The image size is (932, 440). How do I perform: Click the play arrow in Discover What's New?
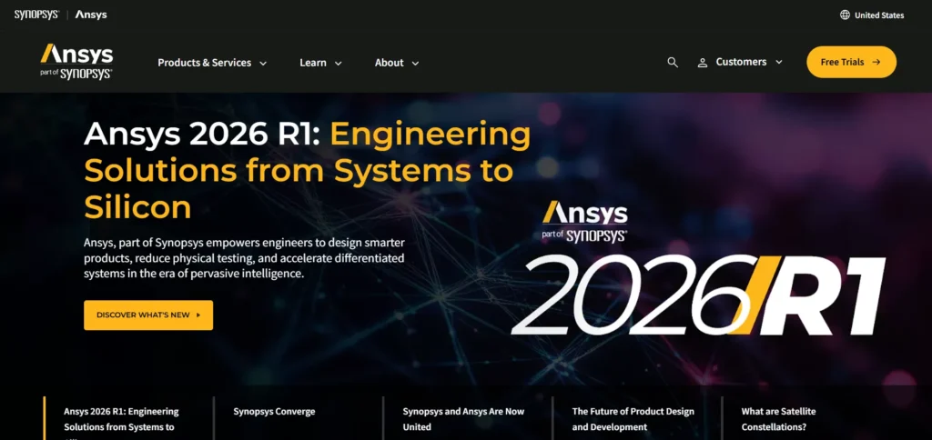pos(198,315)
